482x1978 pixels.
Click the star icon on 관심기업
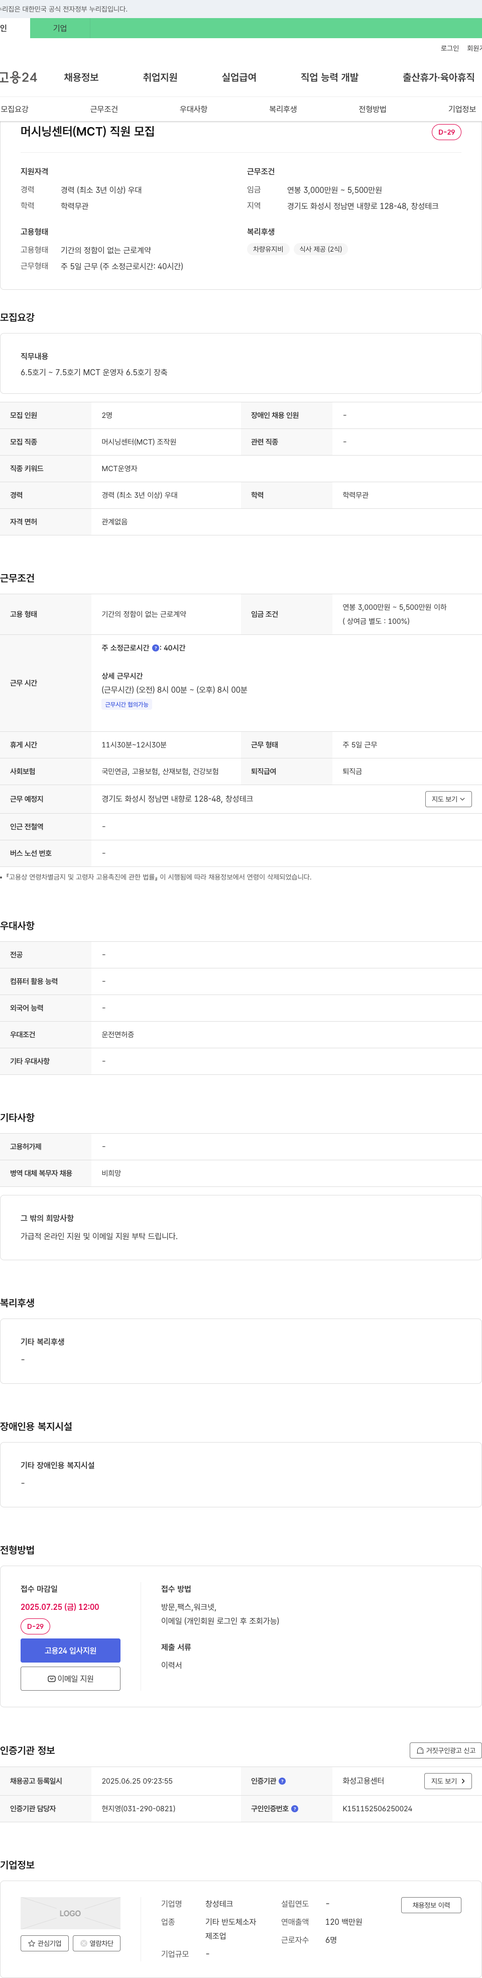point(32,1943)
